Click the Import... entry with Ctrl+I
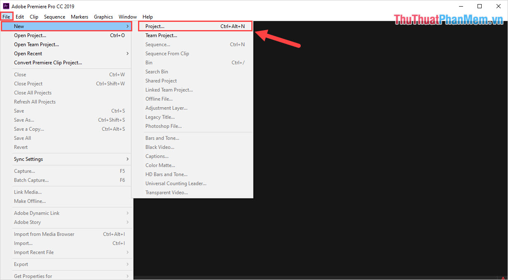The width and height of the screenshot is (508, 280). 66,243
